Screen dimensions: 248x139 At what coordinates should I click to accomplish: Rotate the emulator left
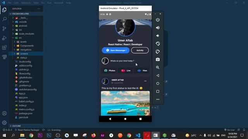click(158, 44)
